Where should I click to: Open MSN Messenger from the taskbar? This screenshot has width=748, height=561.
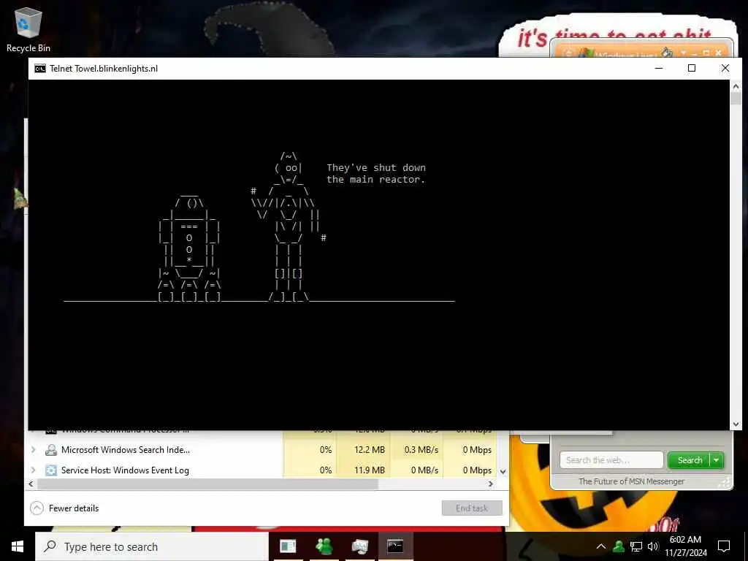tap(324, 546)
